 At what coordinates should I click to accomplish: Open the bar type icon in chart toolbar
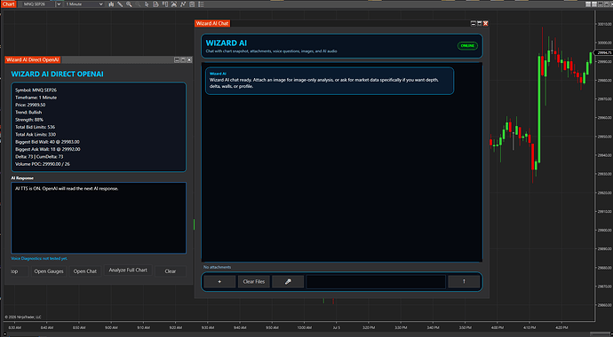pyautogui.click(x=111, y=4)
